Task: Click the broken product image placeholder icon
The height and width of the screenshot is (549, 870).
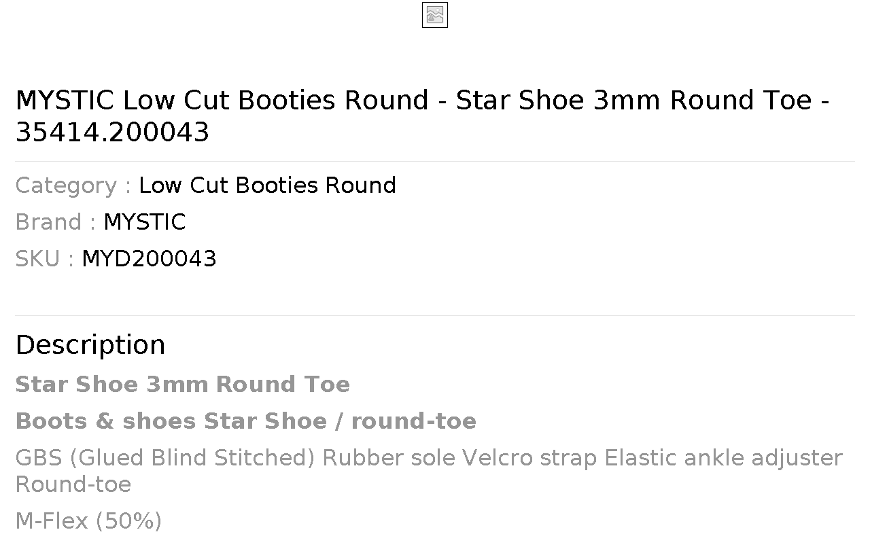Action: point(435,15)
